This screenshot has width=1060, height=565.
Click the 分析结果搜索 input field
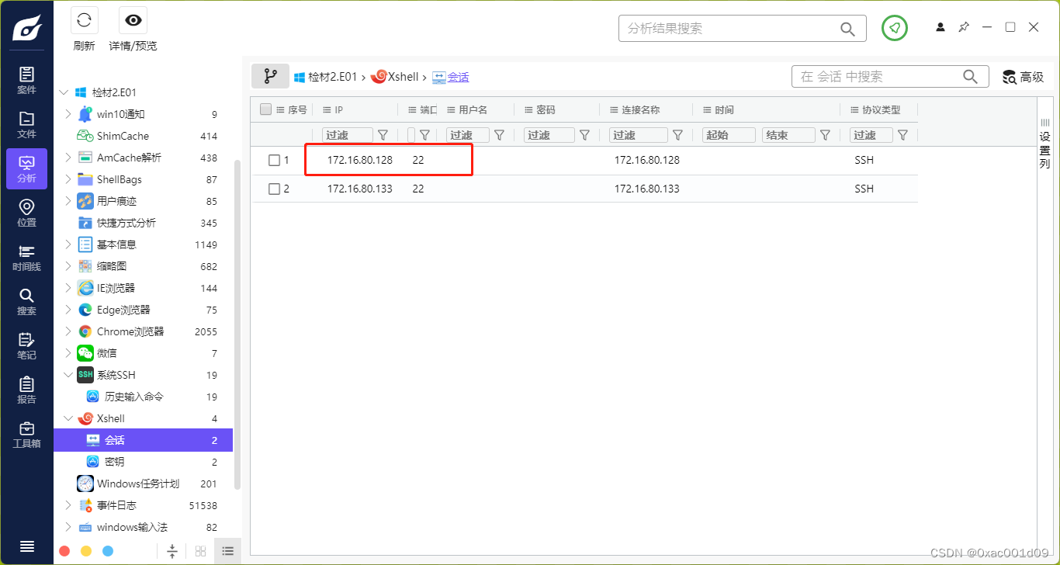click(x=729, y=28)
